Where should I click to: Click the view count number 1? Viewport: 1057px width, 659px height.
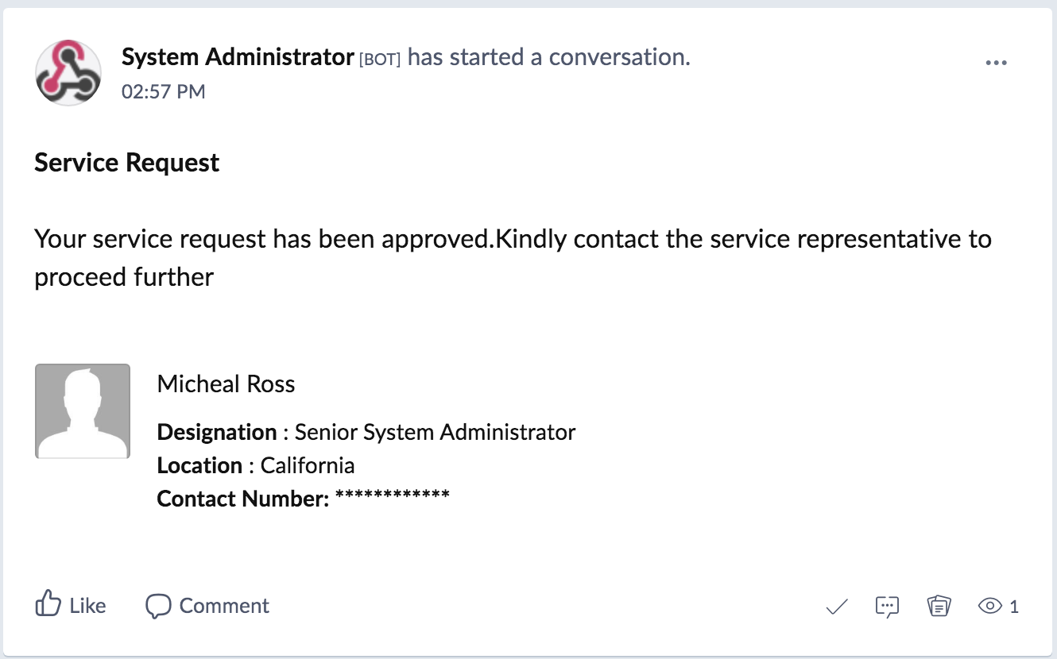coord(1014,607)
